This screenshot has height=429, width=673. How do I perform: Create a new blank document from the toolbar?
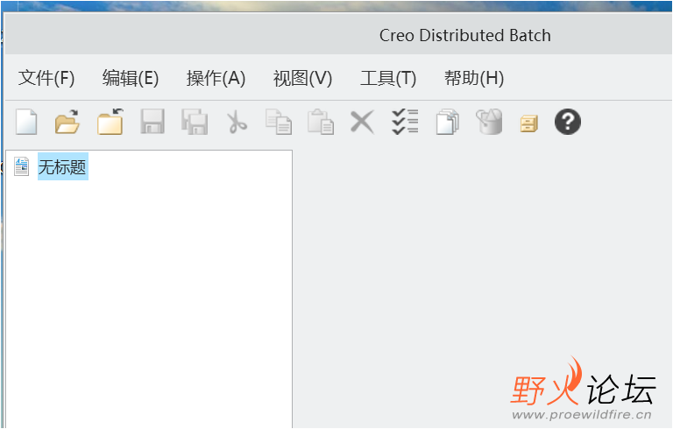tap(26, 122)
